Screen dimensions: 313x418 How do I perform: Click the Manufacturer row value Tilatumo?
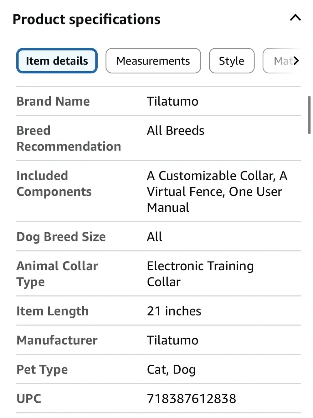click(x=173, y=340)
